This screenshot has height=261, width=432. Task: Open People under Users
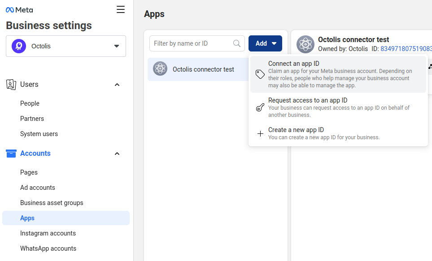[x=30, y=103]
